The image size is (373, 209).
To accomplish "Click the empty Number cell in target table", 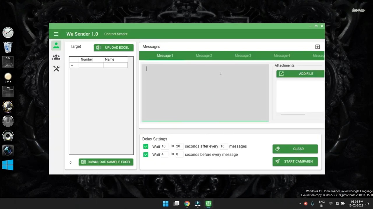I will pyautogui.click(x=91, y=65).
